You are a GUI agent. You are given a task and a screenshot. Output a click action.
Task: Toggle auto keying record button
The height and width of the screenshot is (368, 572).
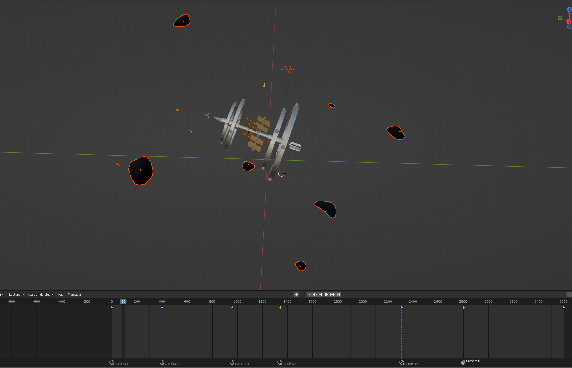coord(296,294)
